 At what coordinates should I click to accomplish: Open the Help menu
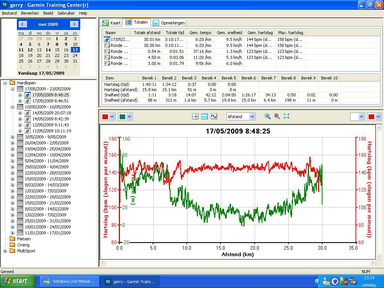[x=83, y=13]
